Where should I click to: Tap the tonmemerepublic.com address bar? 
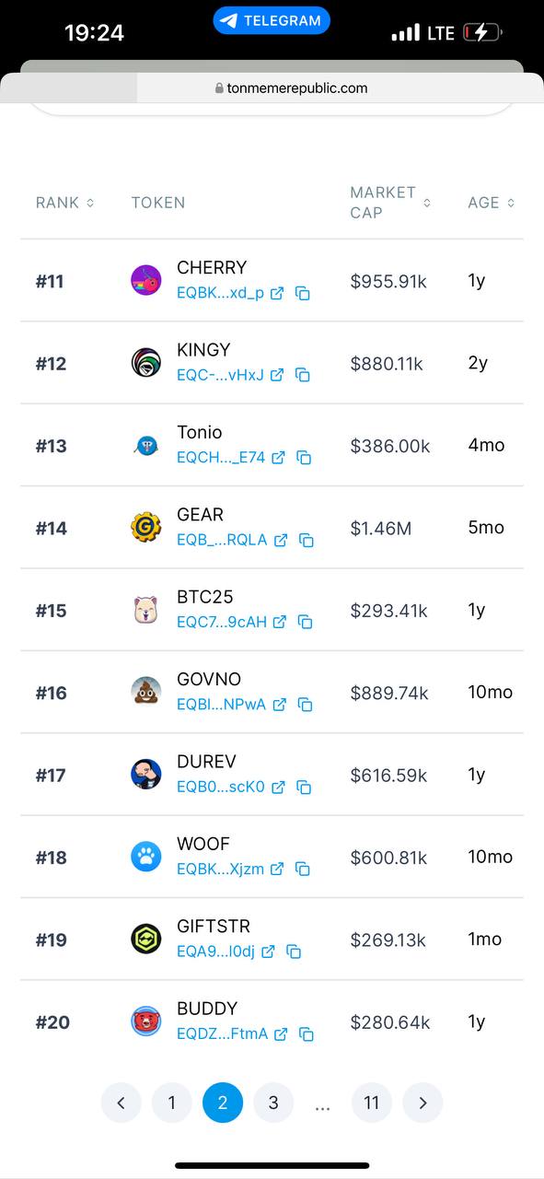[x=291, y=88]
